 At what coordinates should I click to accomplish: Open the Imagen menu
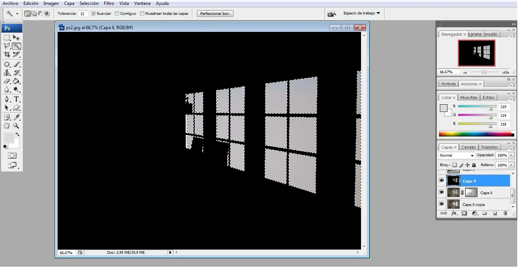51,3
